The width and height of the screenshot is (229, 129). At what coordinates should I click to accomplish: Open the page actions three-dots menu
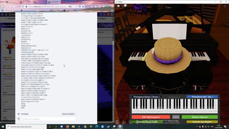76,6
